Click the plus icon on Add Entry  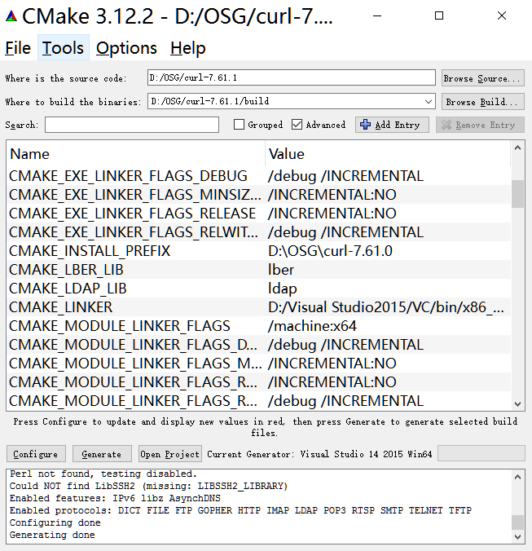pyautogui.click(x=365, y=125)
